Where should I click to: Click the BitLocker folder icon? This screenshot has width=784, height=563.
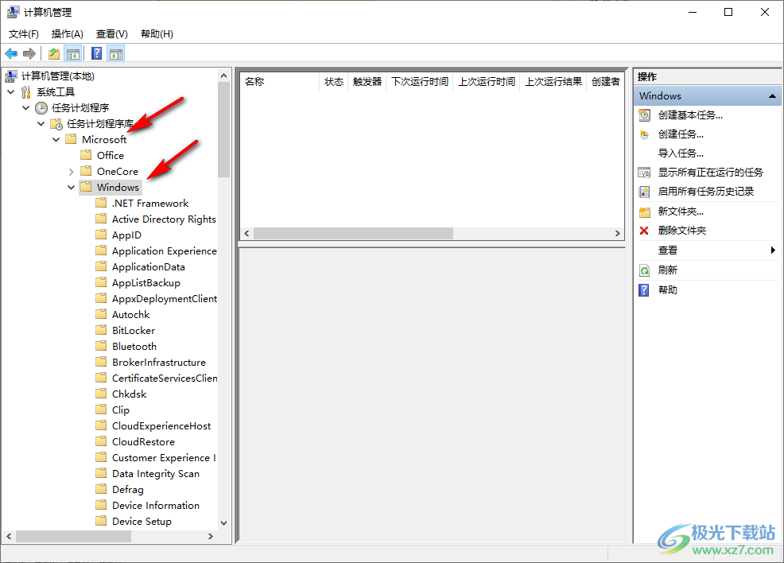tap(101, 330)
